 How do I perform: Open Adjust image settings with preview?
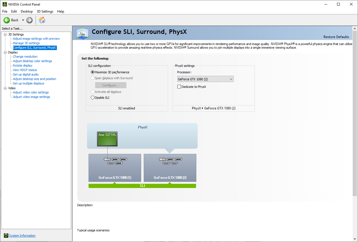tap(36, 39)
